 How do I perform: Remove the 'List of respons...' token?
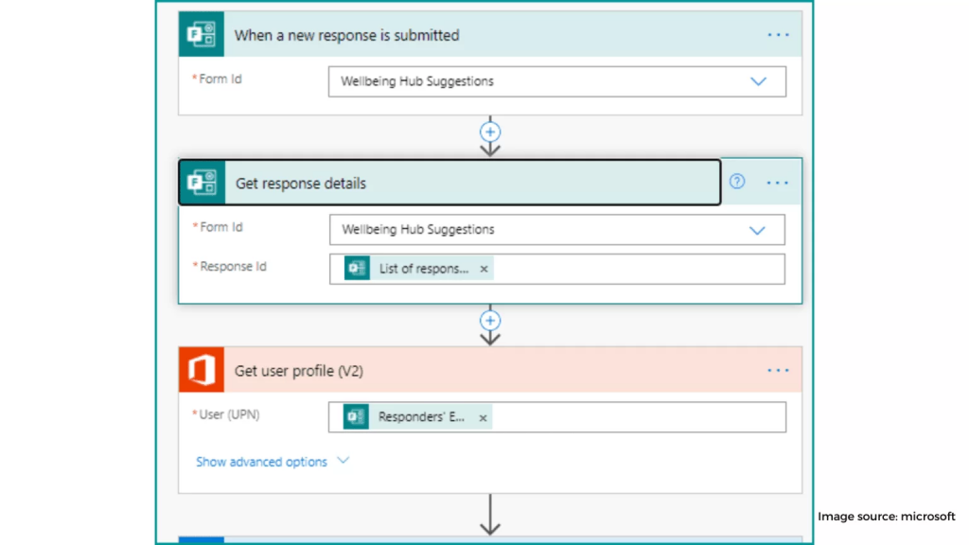point(484,269)
